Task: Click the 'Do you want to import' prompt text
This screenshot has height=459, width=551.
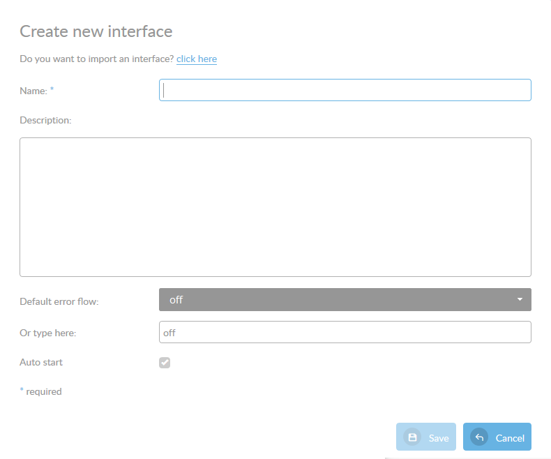Action: [96, 59]
